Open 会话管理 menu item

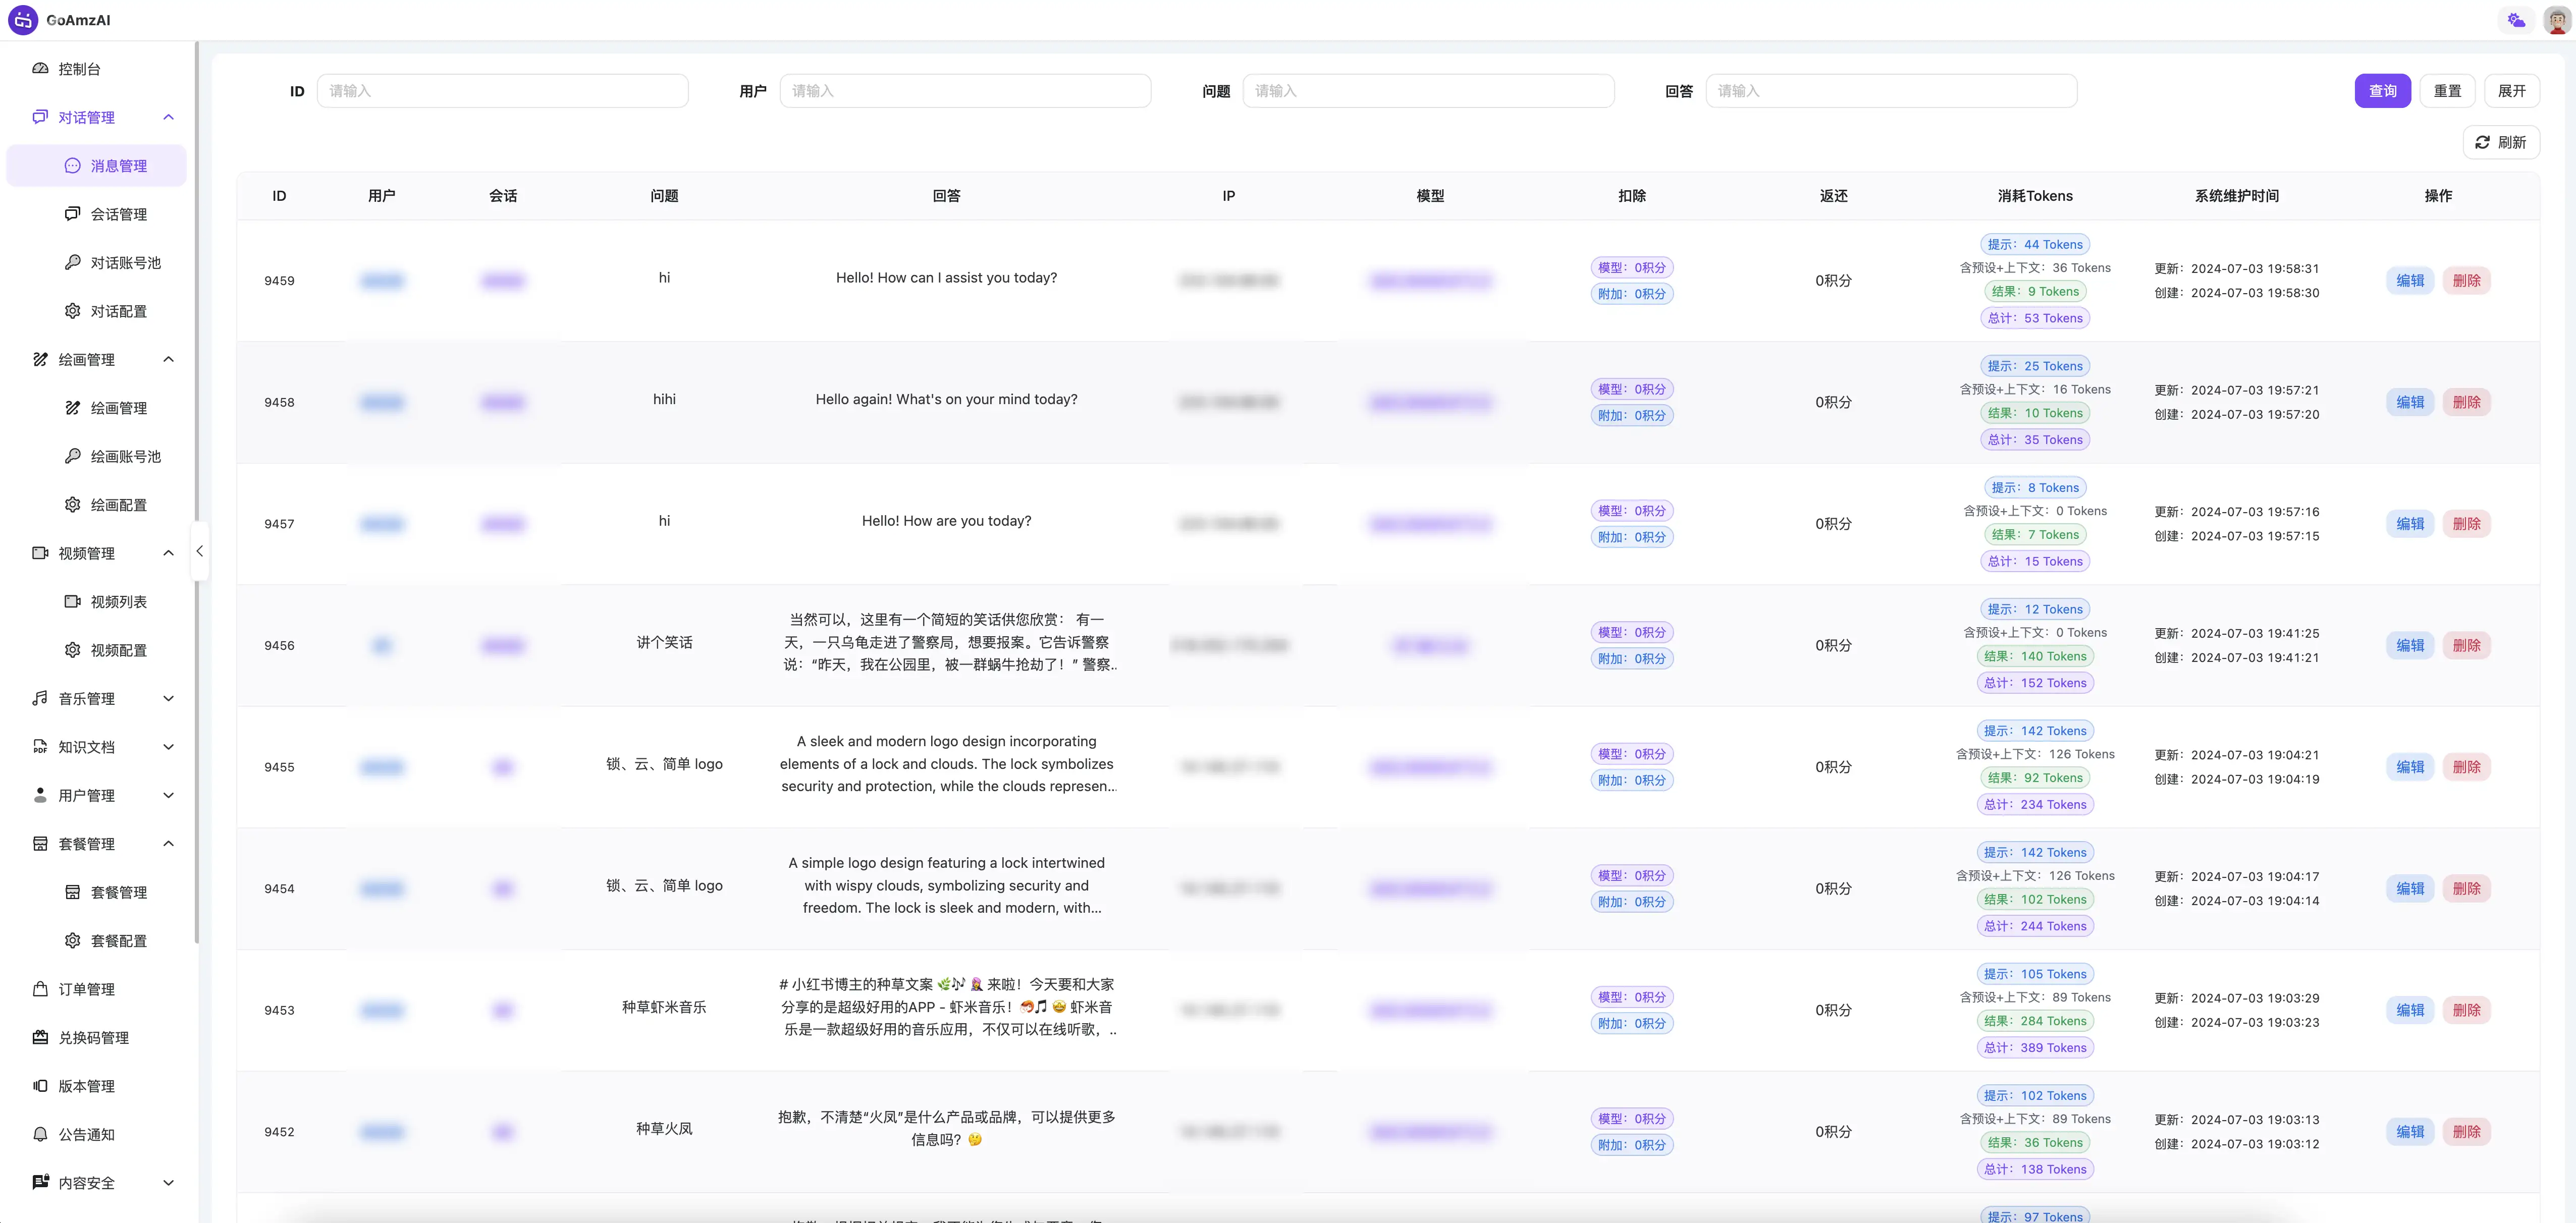click(x=97, y=214)
